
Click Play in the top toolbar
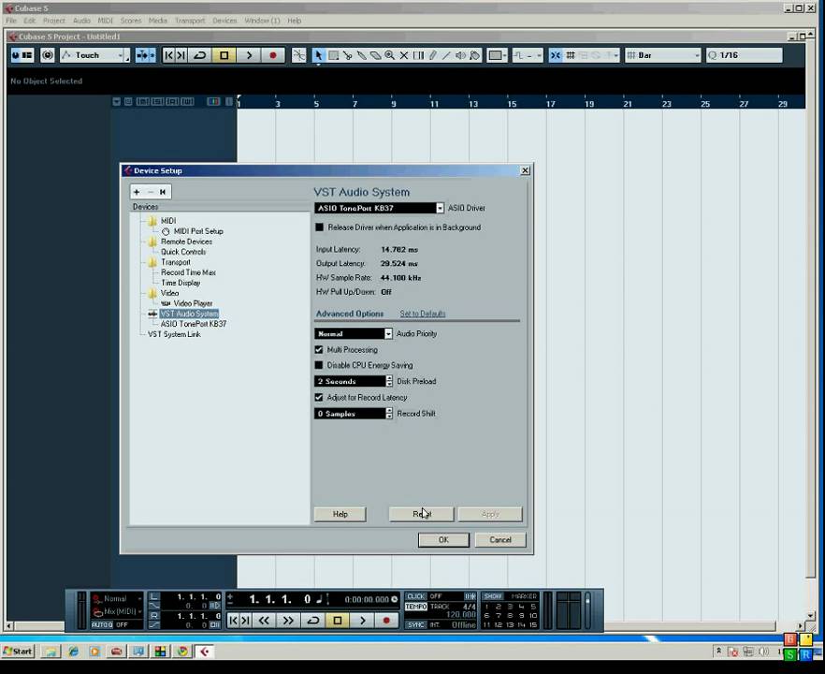click(250, 55)
